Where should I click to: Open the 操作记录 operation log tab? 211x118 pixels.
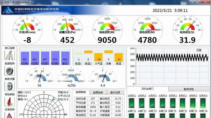(x=115, y=93)
